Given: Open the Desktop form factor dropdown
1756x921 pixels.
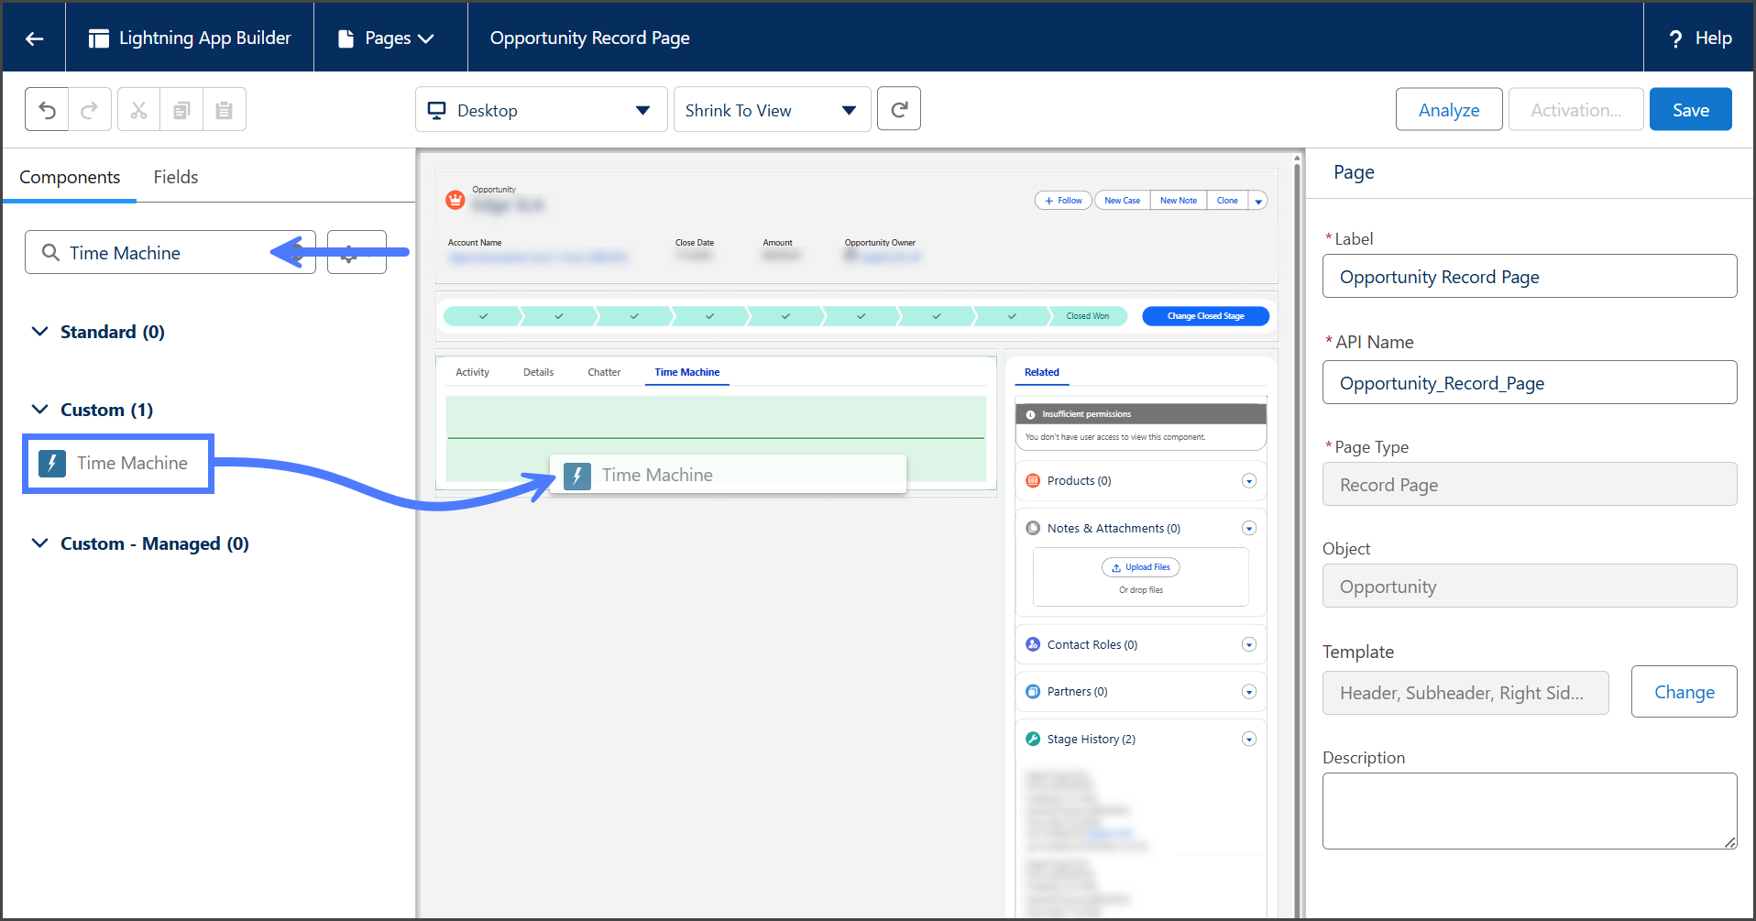Looking at the screenshot, I should coord(541,110).
